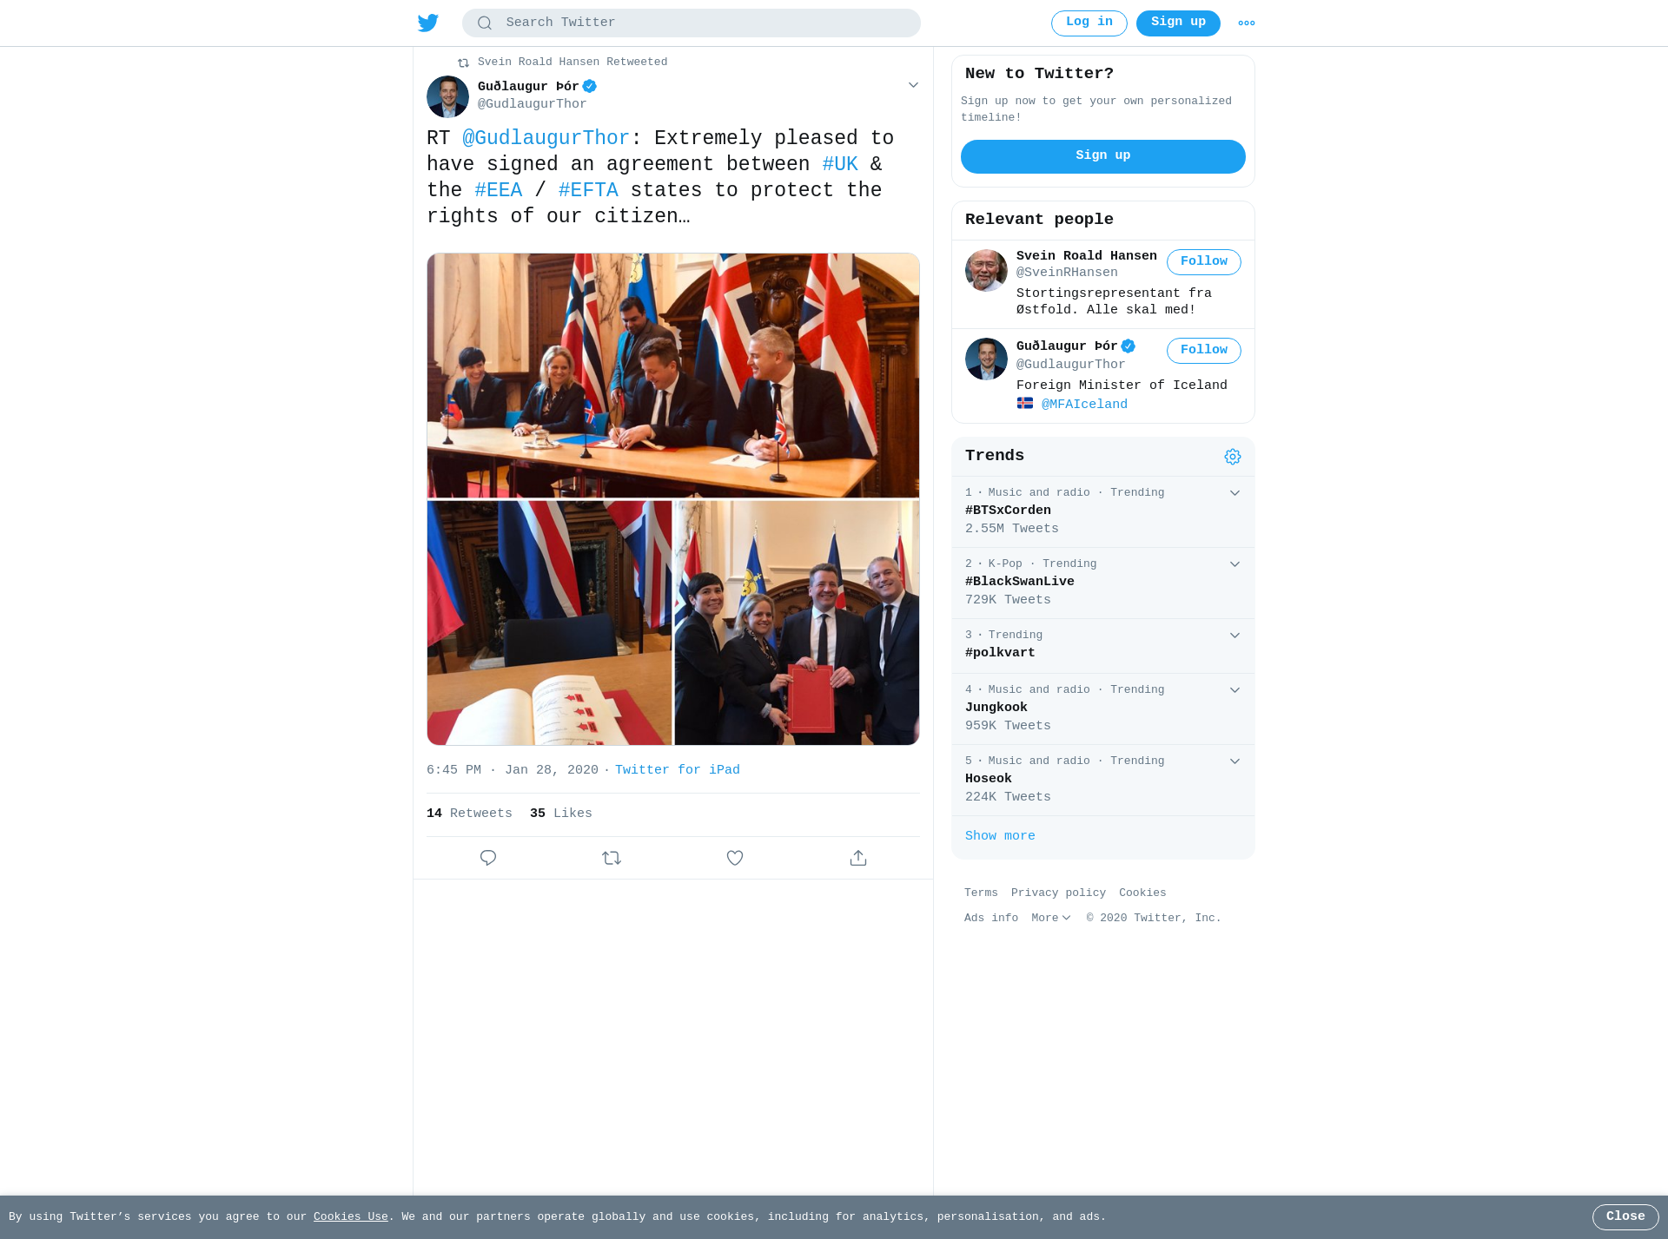Follow Svein Roald Hansen
This screenshot has width=1668, height=1239.
coord(1204,262)
